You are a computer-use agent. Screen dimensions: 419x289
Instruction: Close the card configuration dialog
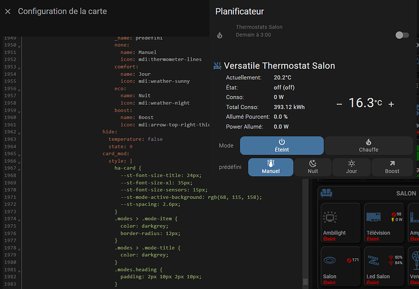pos(8,12)
